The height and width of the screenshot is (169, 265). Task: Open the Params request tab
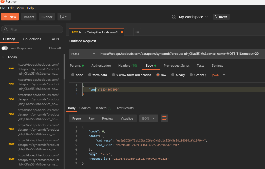[77, 66]
